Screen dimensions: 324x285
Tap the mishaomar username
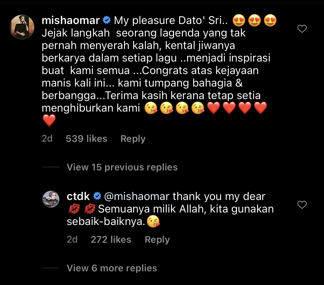(x=71, y=20)
